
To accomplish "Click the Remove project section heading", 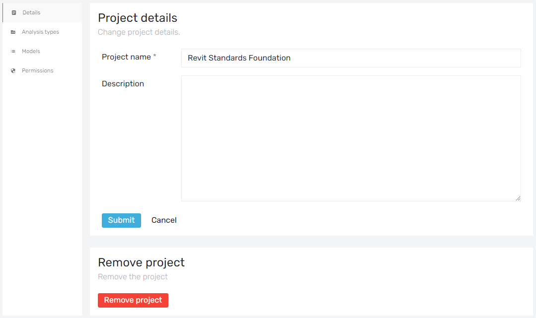I will pos(141,262).
